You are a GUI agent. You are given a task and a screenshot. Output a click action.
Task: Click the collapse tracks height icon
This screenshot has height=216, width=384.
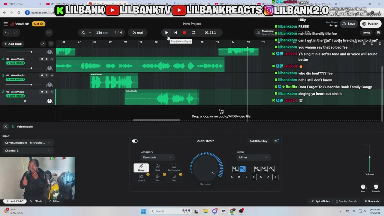pyautogui.click(x=51, y=44)
